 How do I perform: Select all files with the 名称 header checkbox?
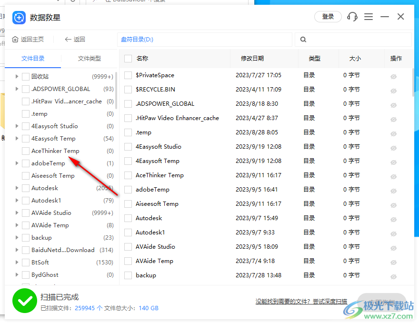point(128,58)
